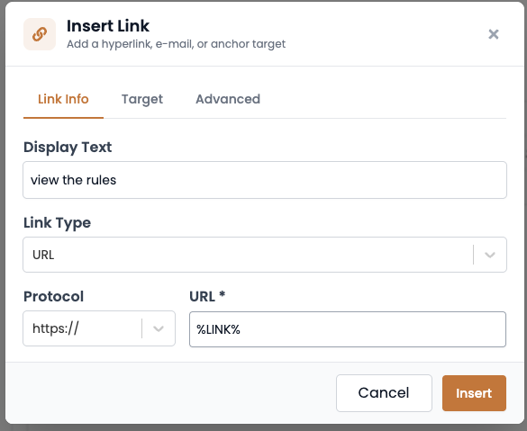Close the Insert Link dialog

493,34
